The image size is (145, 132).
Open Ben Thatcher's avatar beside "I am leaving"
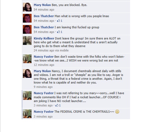(x=27, y=29)
